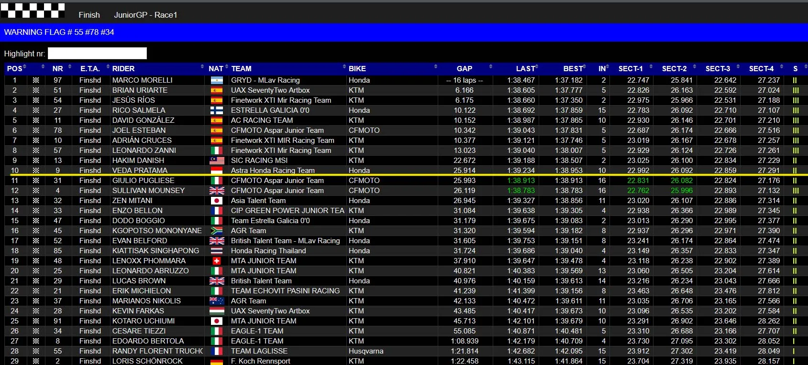The width and height of the screenshot is (808, 365).
Task: Click the Thailand flag for Kiattisak Singhapong
Action: tap(217, 251)
